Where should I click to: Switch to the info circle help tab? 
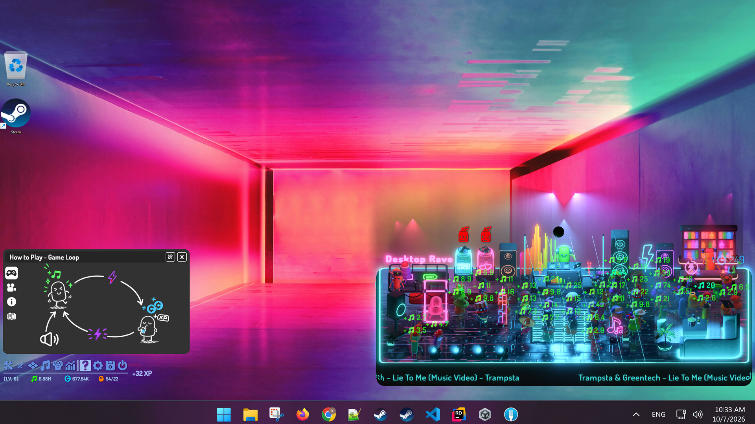click(x=11, y=302)
